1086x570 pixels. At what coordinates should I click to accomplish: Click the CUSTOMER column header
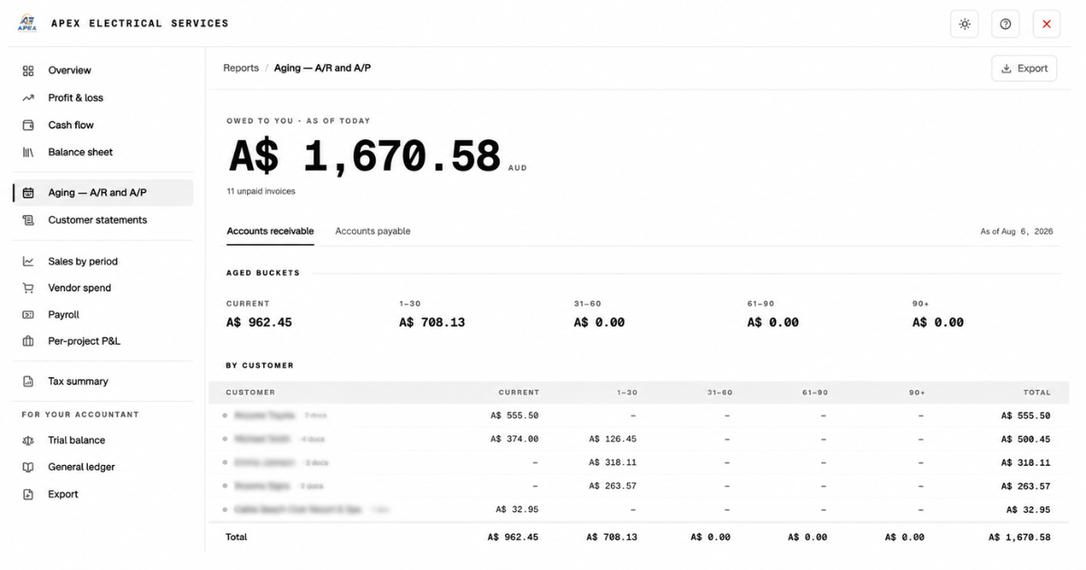pyautogui.click(x=251, y=393)
